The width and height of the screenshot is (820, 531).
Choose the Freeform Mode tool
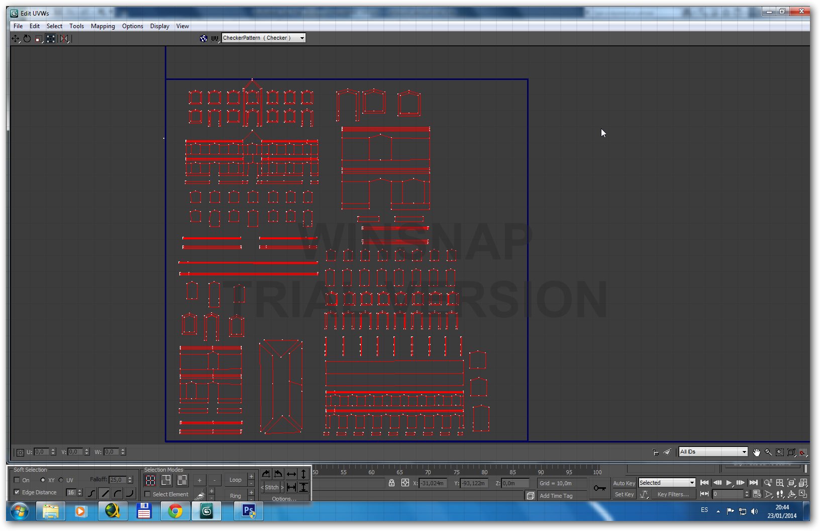51,39
